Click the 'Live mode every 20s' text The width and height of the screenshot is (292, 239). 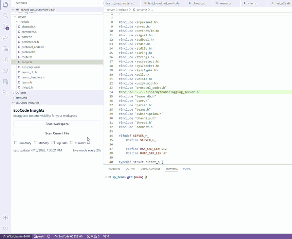[87, 150]
